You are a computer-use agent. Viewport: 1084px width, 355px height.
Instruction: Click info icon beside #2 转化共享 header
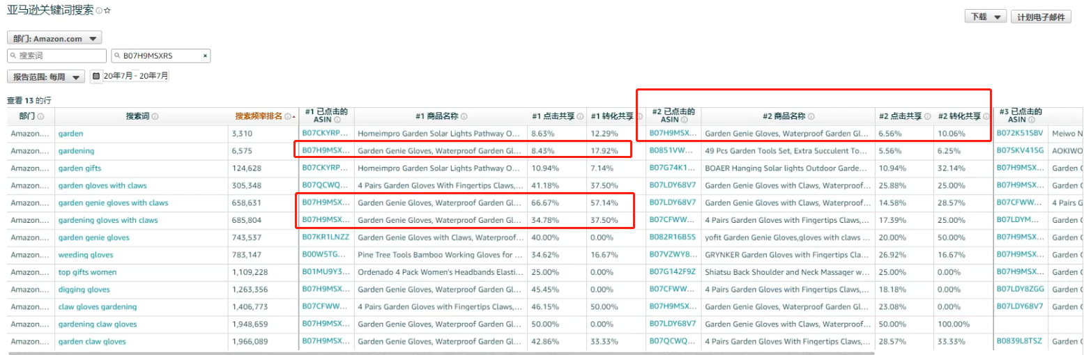(x=986, y=116)
